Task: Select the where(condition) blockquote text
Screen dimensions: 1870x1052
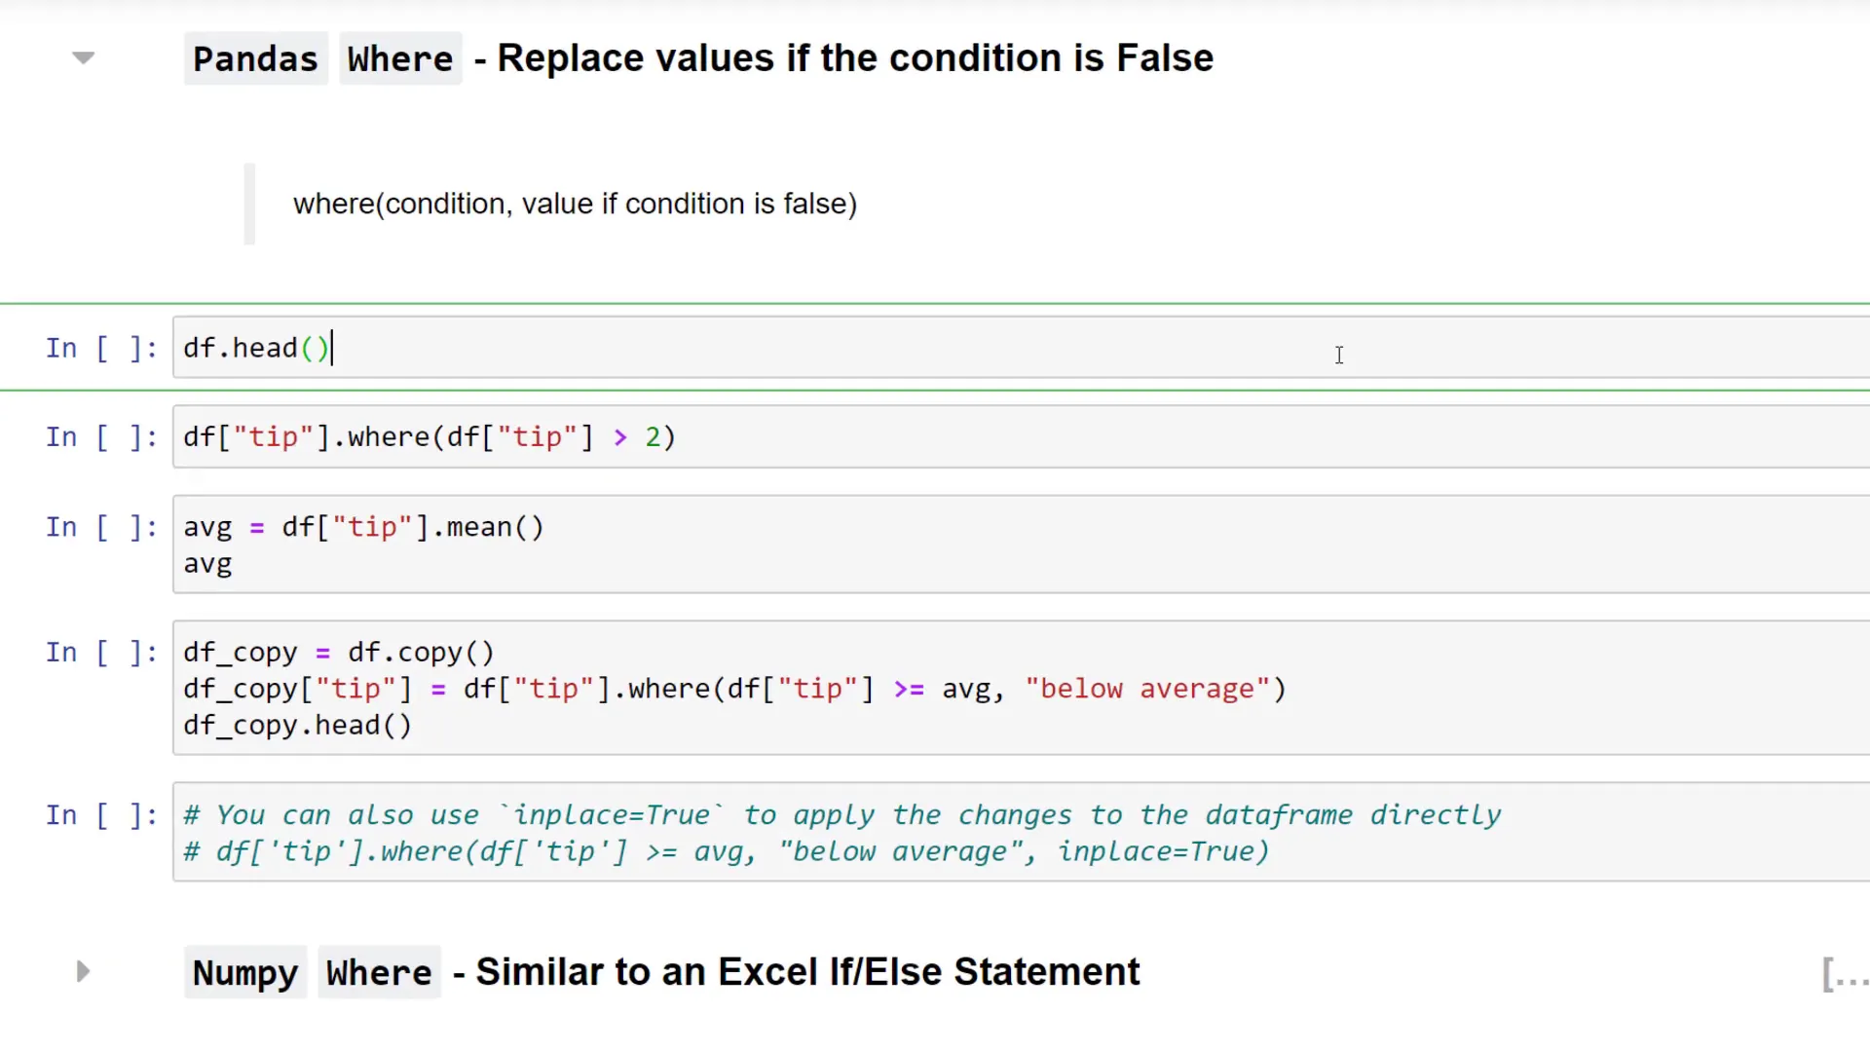Action: [575, 204]
